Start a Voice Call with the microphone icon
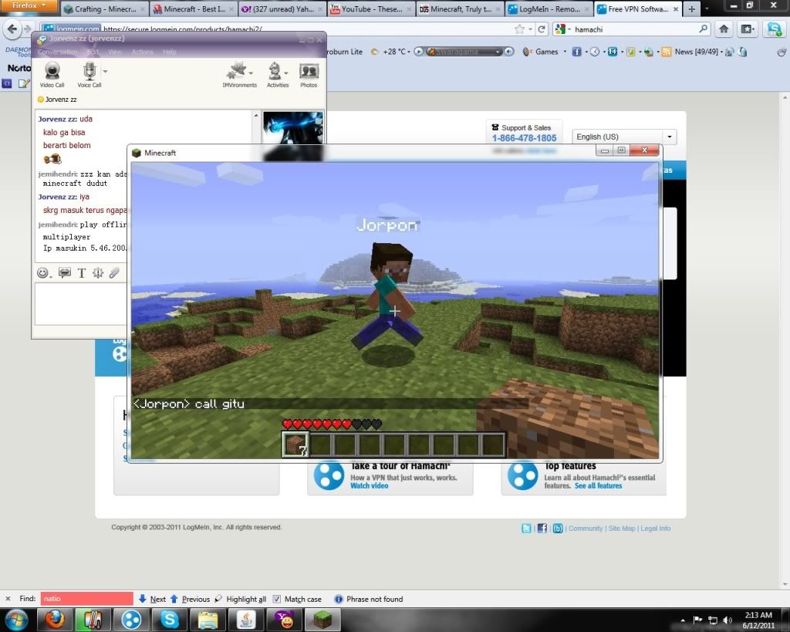This screenshot has width=790, height=632. click(x=89, y=74)
